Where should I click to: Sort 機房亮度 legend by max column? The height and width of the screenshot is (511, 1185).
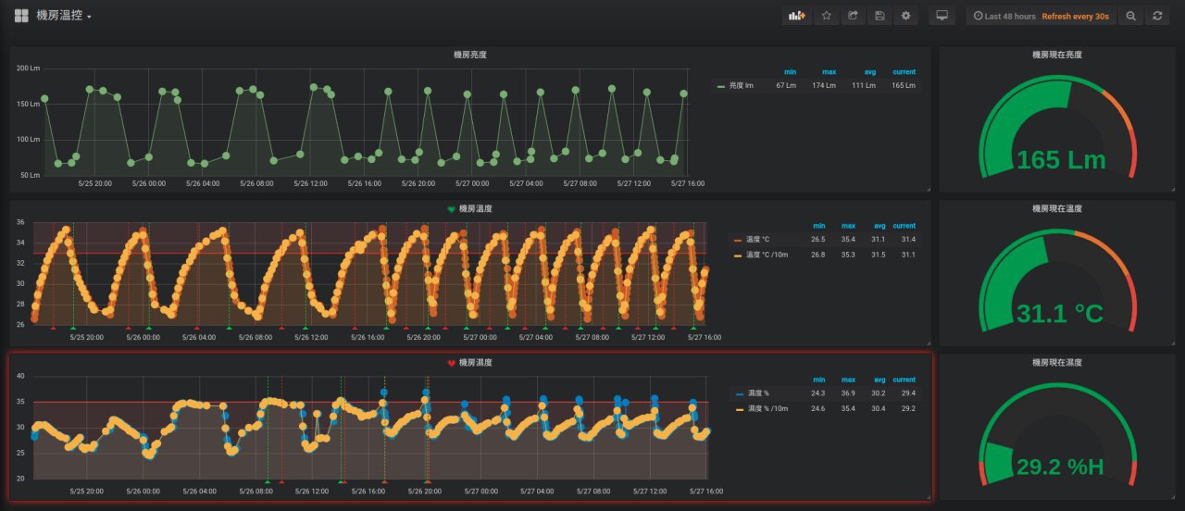pos(829,72)
